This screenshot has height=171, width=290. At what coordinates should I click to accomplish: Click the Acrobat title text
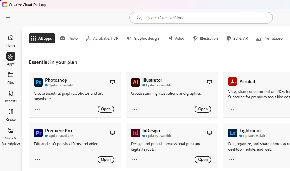tap(247, 81)
